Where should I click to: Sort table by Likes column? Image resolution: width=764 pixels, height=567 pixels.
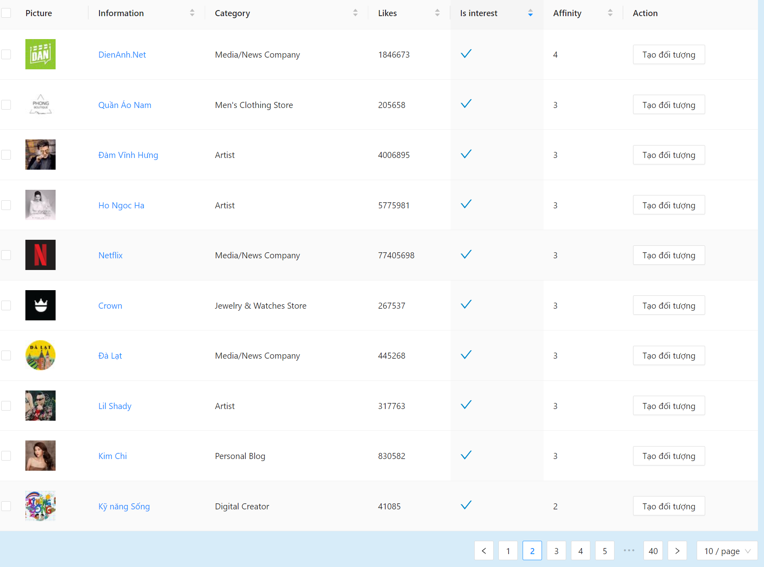pyautogui.click(x=438, y=13)
